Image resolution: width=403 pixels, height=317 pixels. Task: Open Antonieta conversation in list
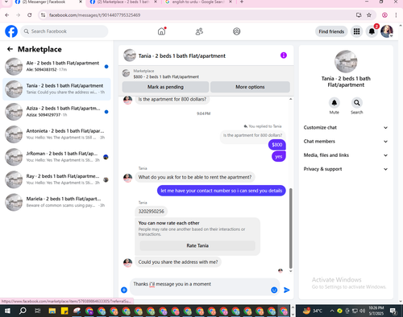56,134
